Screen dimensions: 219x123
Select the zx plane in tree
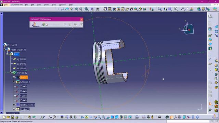tap(22, 68)
